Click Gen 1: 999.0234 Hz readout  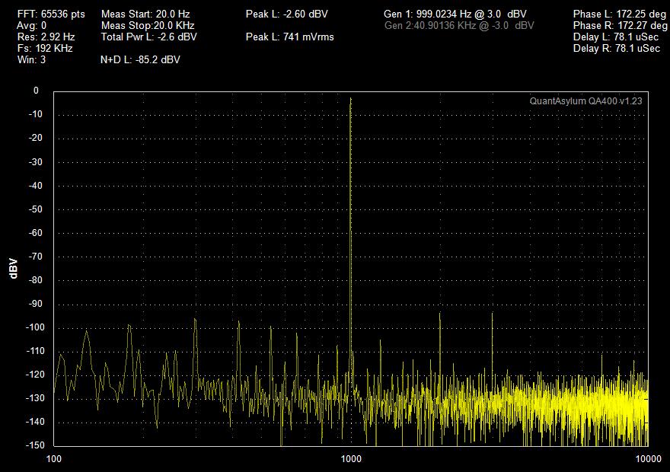pyautogui.click(x=455, y=14)
